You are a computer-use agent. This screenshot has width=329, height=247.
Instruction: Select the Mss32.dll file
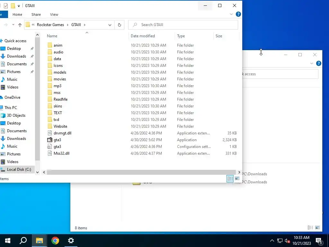click(x=61, y=153)
